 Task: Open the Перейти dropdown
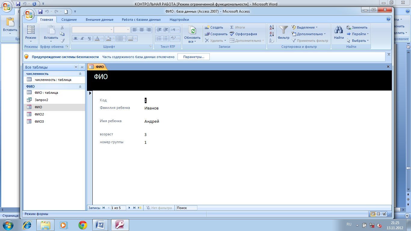358,34
